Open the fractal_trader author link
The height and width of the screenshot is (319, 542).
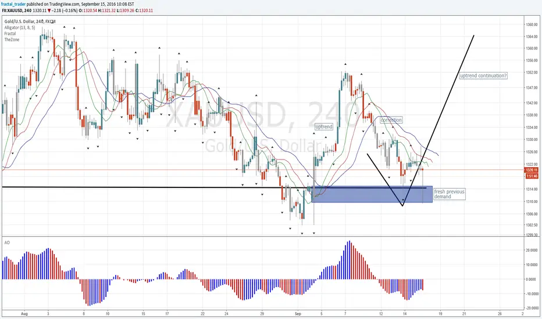[13, 5]
